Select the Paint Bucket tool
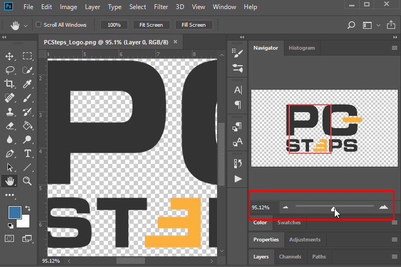 (x=27, y=125)
